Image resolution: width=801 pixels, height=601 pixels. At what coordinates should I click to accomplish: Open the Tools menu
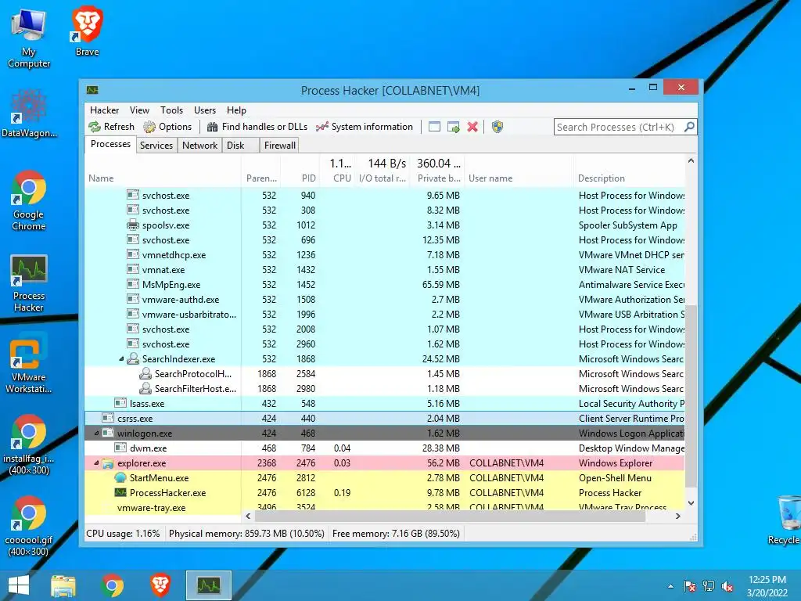(171, 110)
